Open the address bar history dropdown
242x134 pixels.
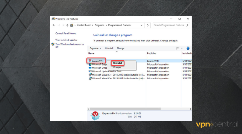(x=142, y=25)
